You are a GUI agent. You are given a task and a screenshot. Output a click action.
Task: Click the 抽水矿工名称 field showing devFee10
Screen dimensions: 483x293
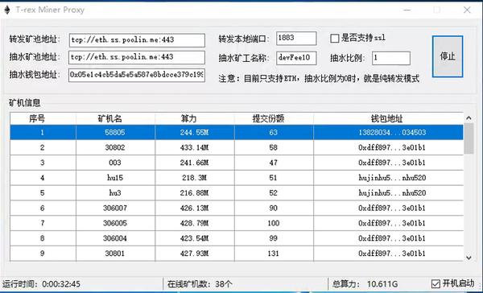pos(296,58)
